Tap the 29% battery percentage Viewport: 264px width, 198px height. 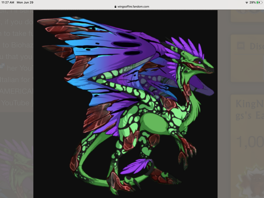pos(252,2)
